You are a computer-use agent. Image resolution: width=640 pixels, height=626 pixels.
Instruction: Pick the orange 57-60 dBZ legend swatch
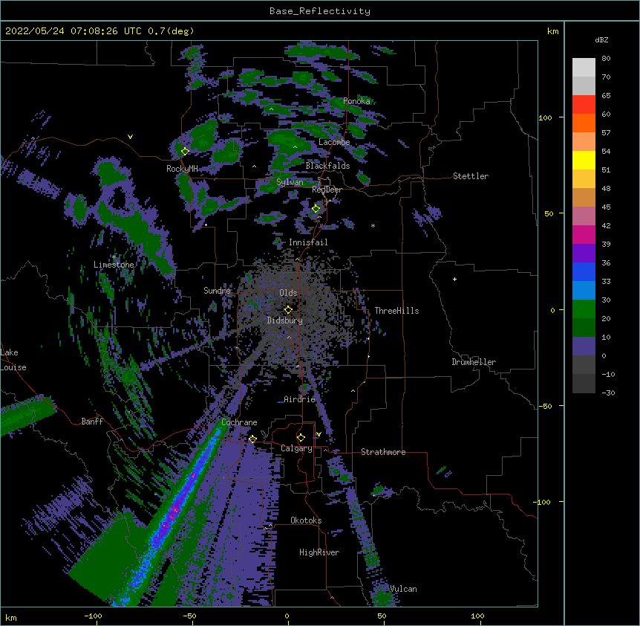[584, 123]
